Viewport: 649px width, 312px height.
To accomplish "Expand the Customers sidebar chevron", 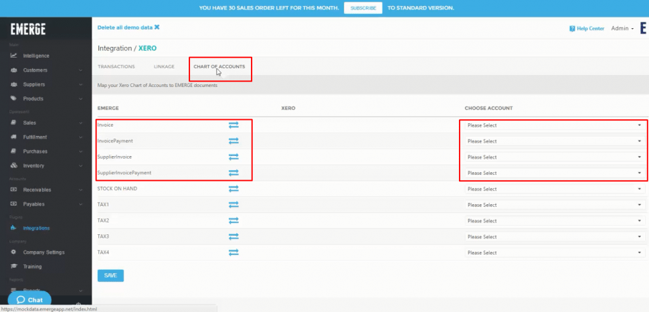I will [x=81, y=70].
